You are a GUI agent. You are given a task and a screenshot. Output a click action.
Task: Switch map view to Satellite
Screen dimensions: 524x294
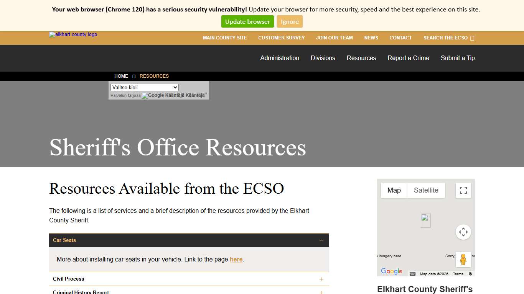tap(426, 190)
